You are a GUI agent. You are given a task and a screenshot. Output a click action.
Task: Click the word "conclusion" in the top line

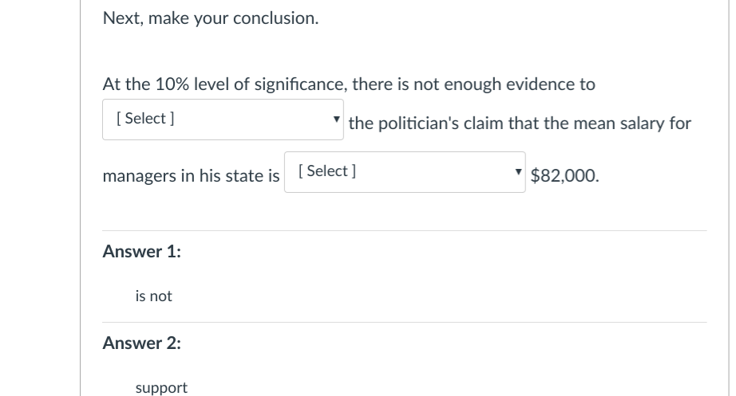pos(275,18)
